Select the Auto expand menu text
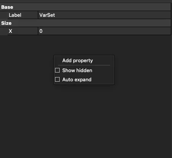172x158 pixels. coord(77,79)
